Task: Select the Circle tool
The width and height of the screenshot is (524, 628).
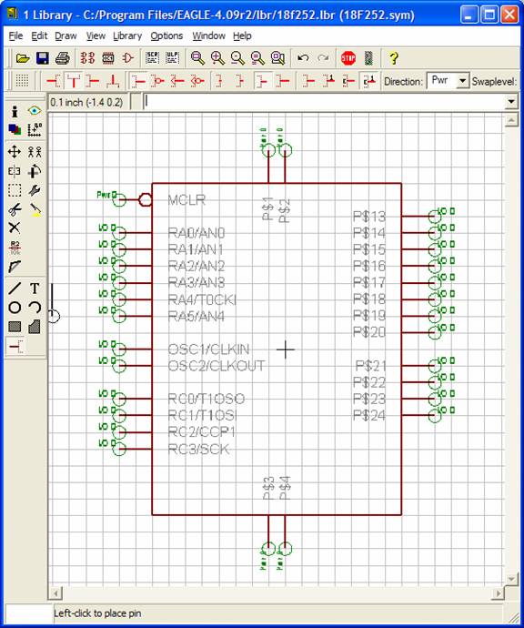Action: [x=15, y=308]
